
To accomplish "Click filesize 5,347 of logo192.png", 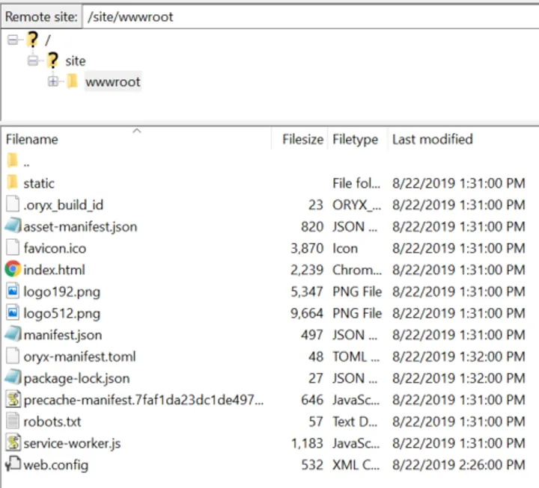I will coord(307,291).
